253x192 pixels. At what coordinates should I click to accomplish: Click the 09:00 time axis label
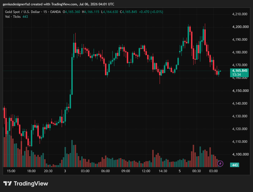pyautogui.click(x=126, y=171)
